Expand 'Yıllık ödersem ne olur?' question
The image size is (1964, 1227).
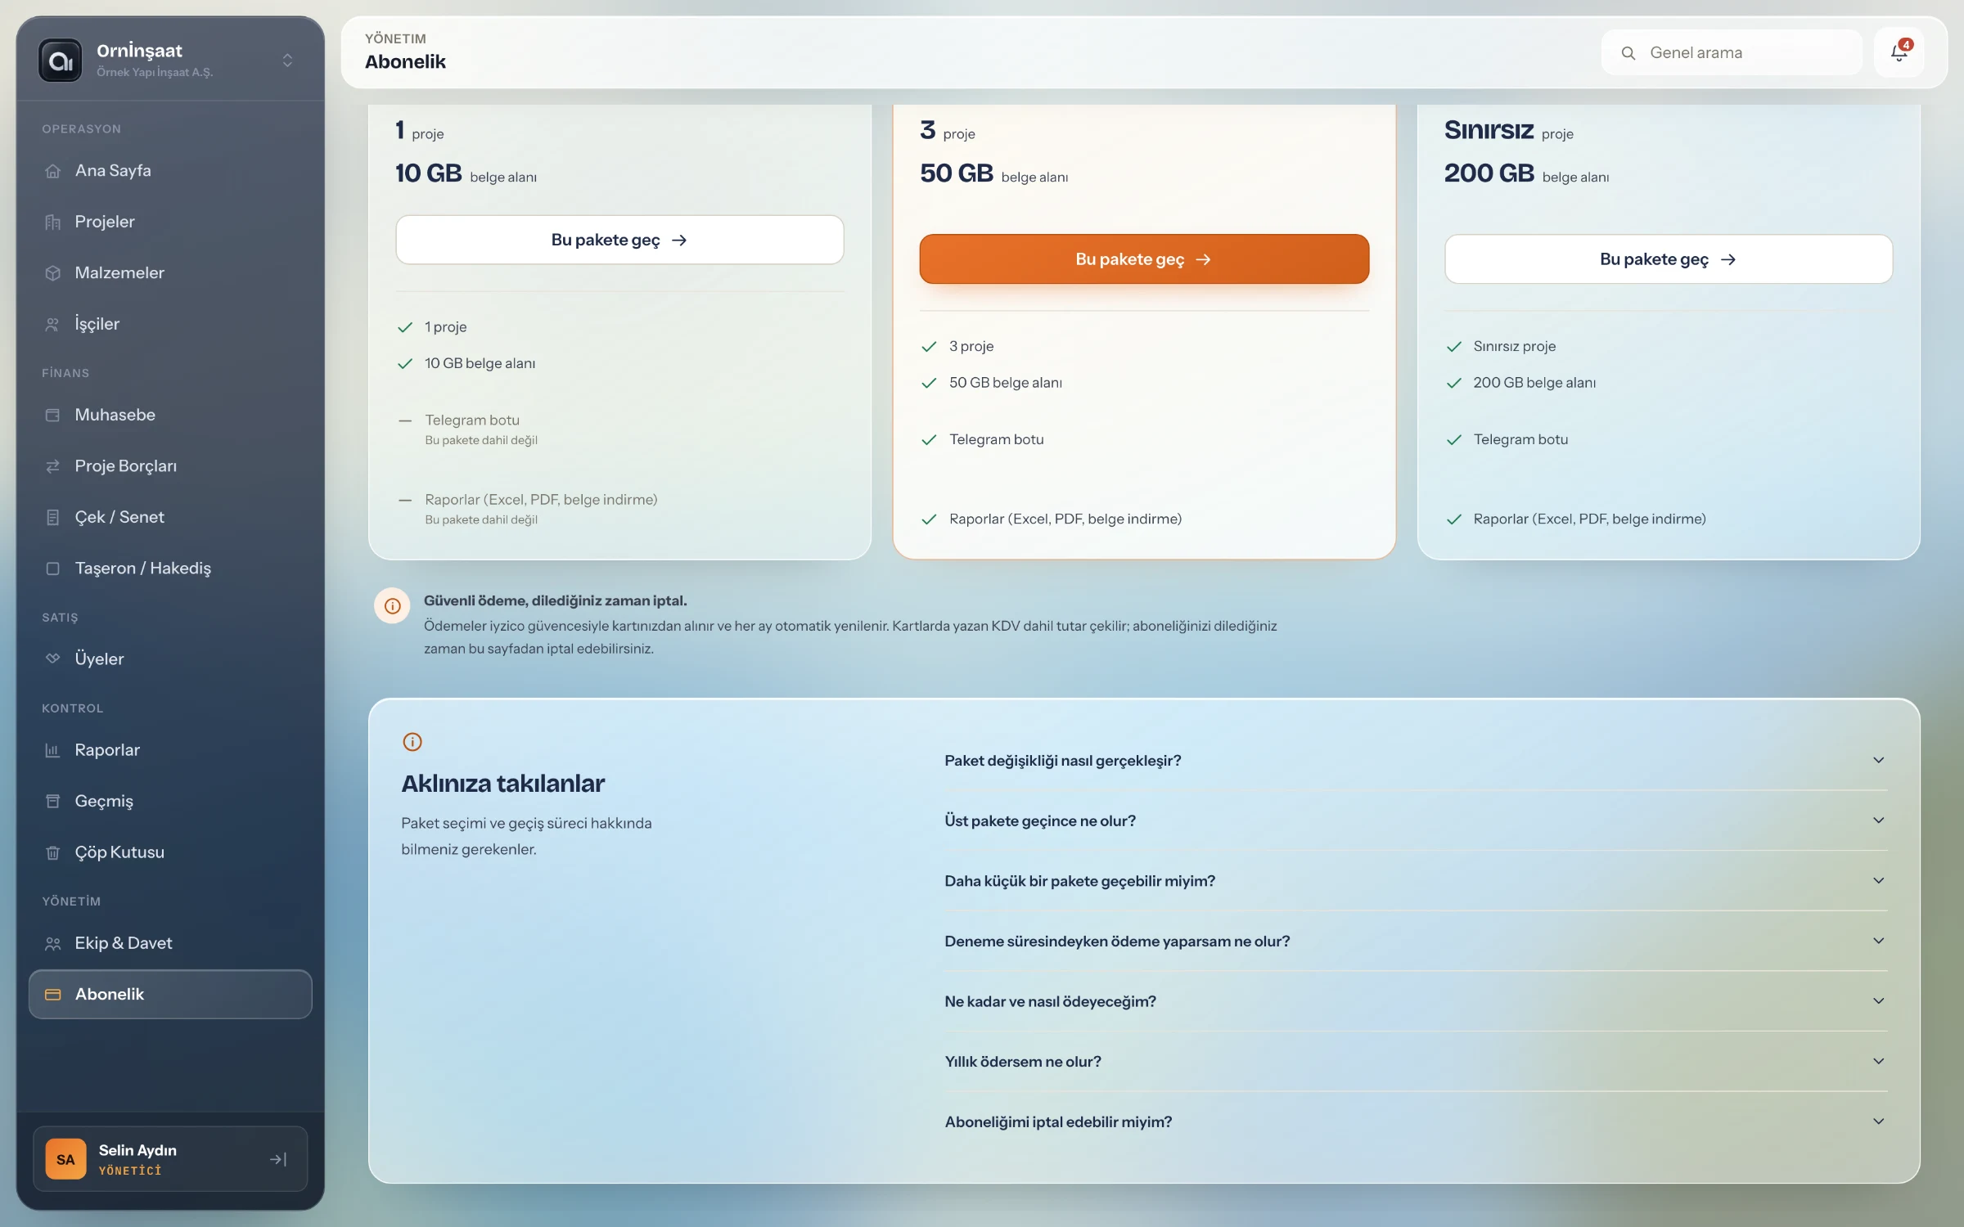1415,1061
